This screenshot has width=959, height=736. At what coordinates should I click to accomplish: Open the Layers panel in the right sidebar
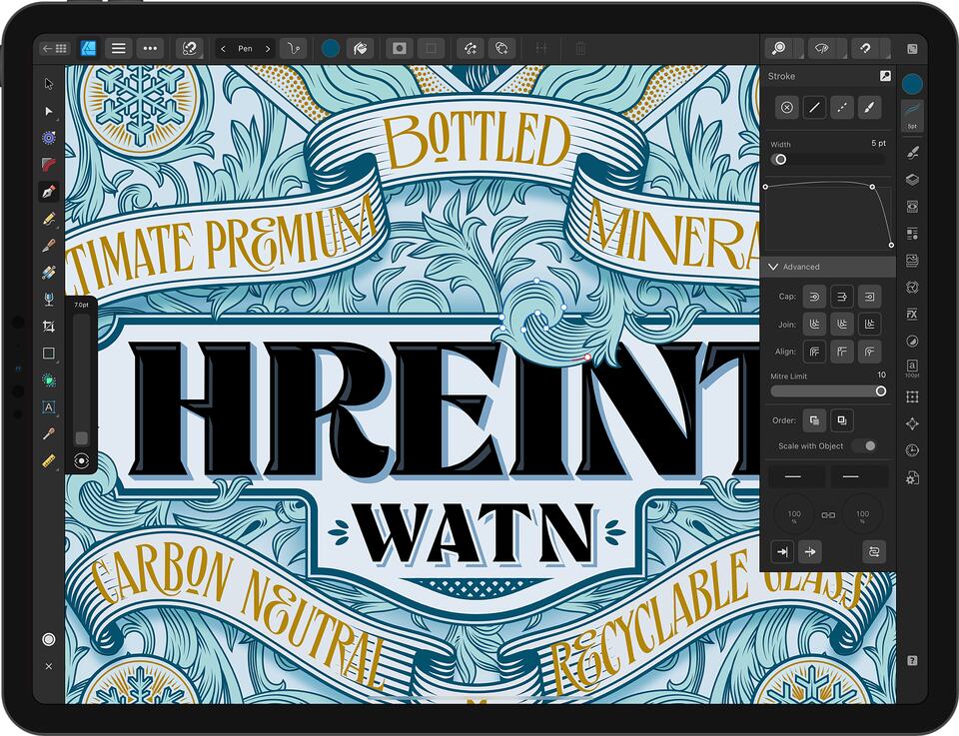coord(912,179)
